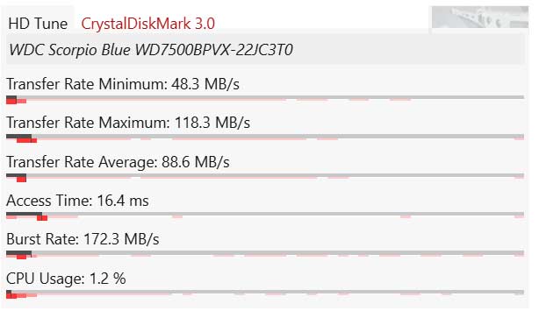Click the WDC Scorpio Blue drive name
The width and height of the screenshot is (539, 318).
pyautogui.click(x=151, y=50)
